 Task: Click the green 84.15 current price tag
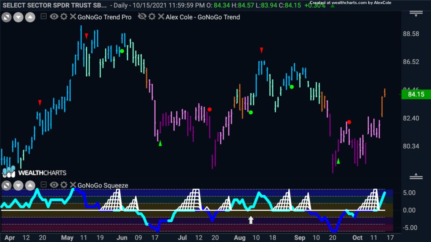[416, 95]
